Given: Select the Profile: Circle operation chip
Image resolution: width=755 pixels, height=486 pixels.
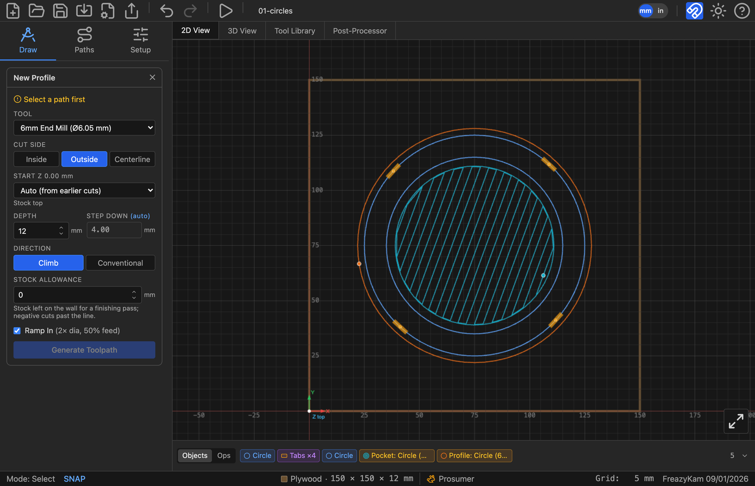Looking at the screenshot, I should coord(475,455).
